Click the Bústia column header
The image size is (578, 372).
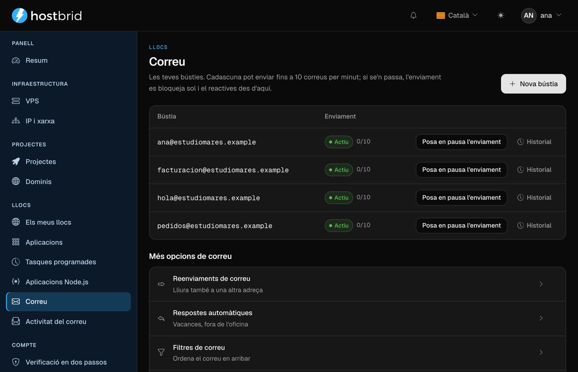pos(167,116)
